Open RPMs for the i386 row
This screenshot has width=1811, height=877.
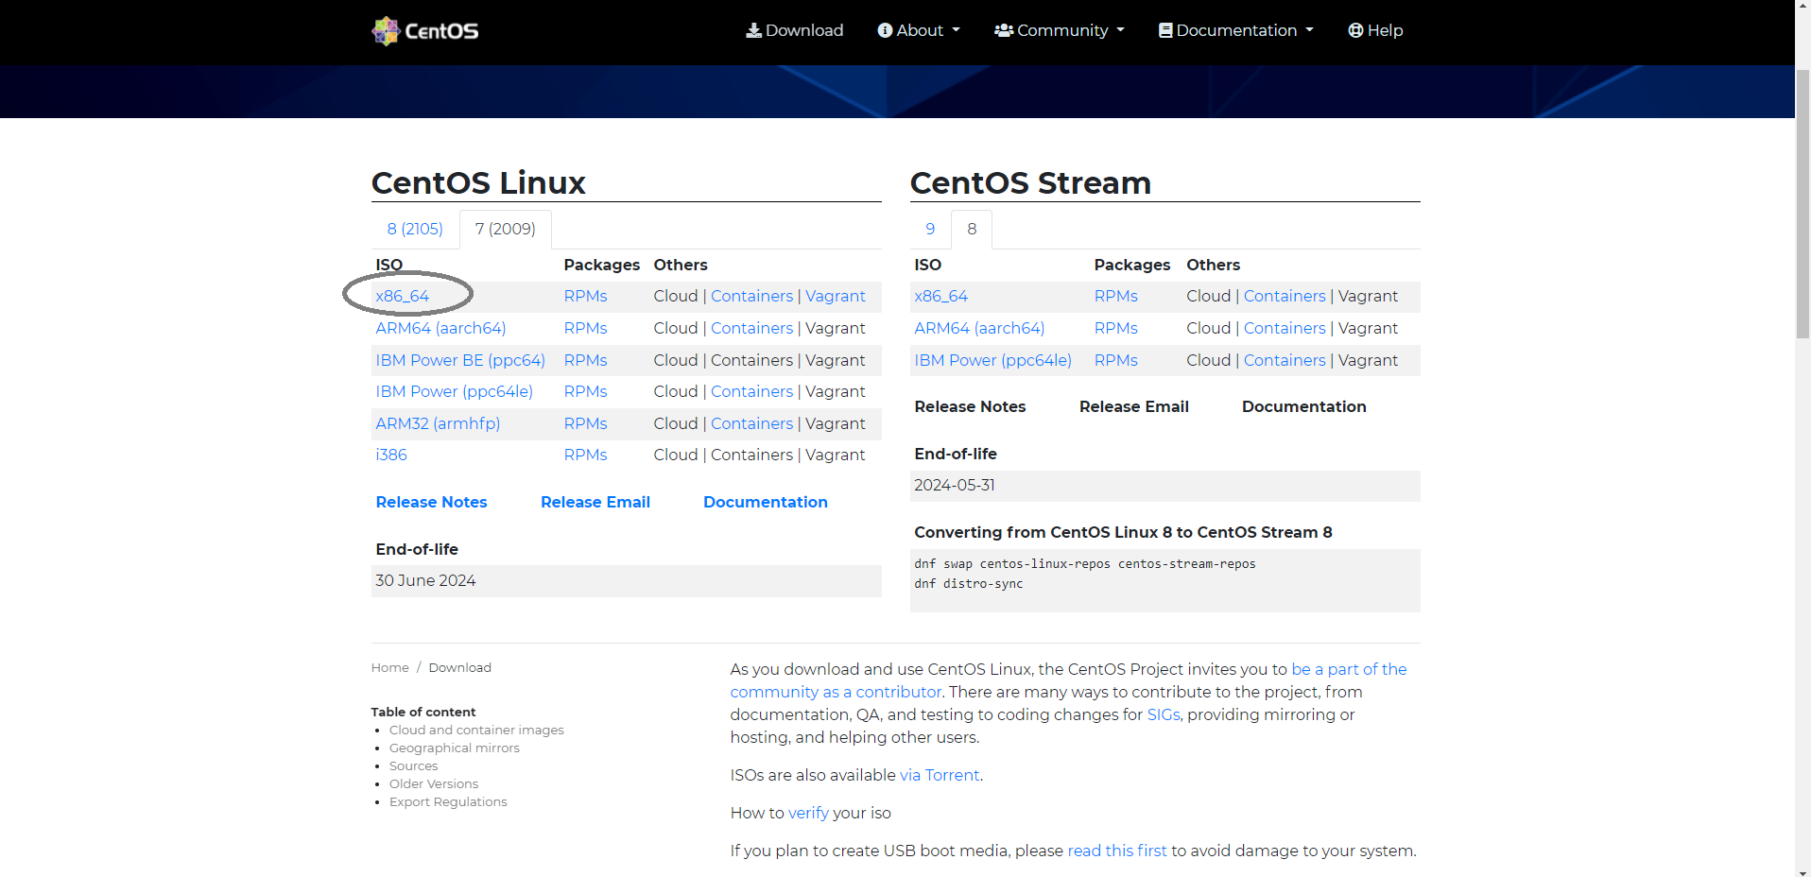[x=586, y=455]
